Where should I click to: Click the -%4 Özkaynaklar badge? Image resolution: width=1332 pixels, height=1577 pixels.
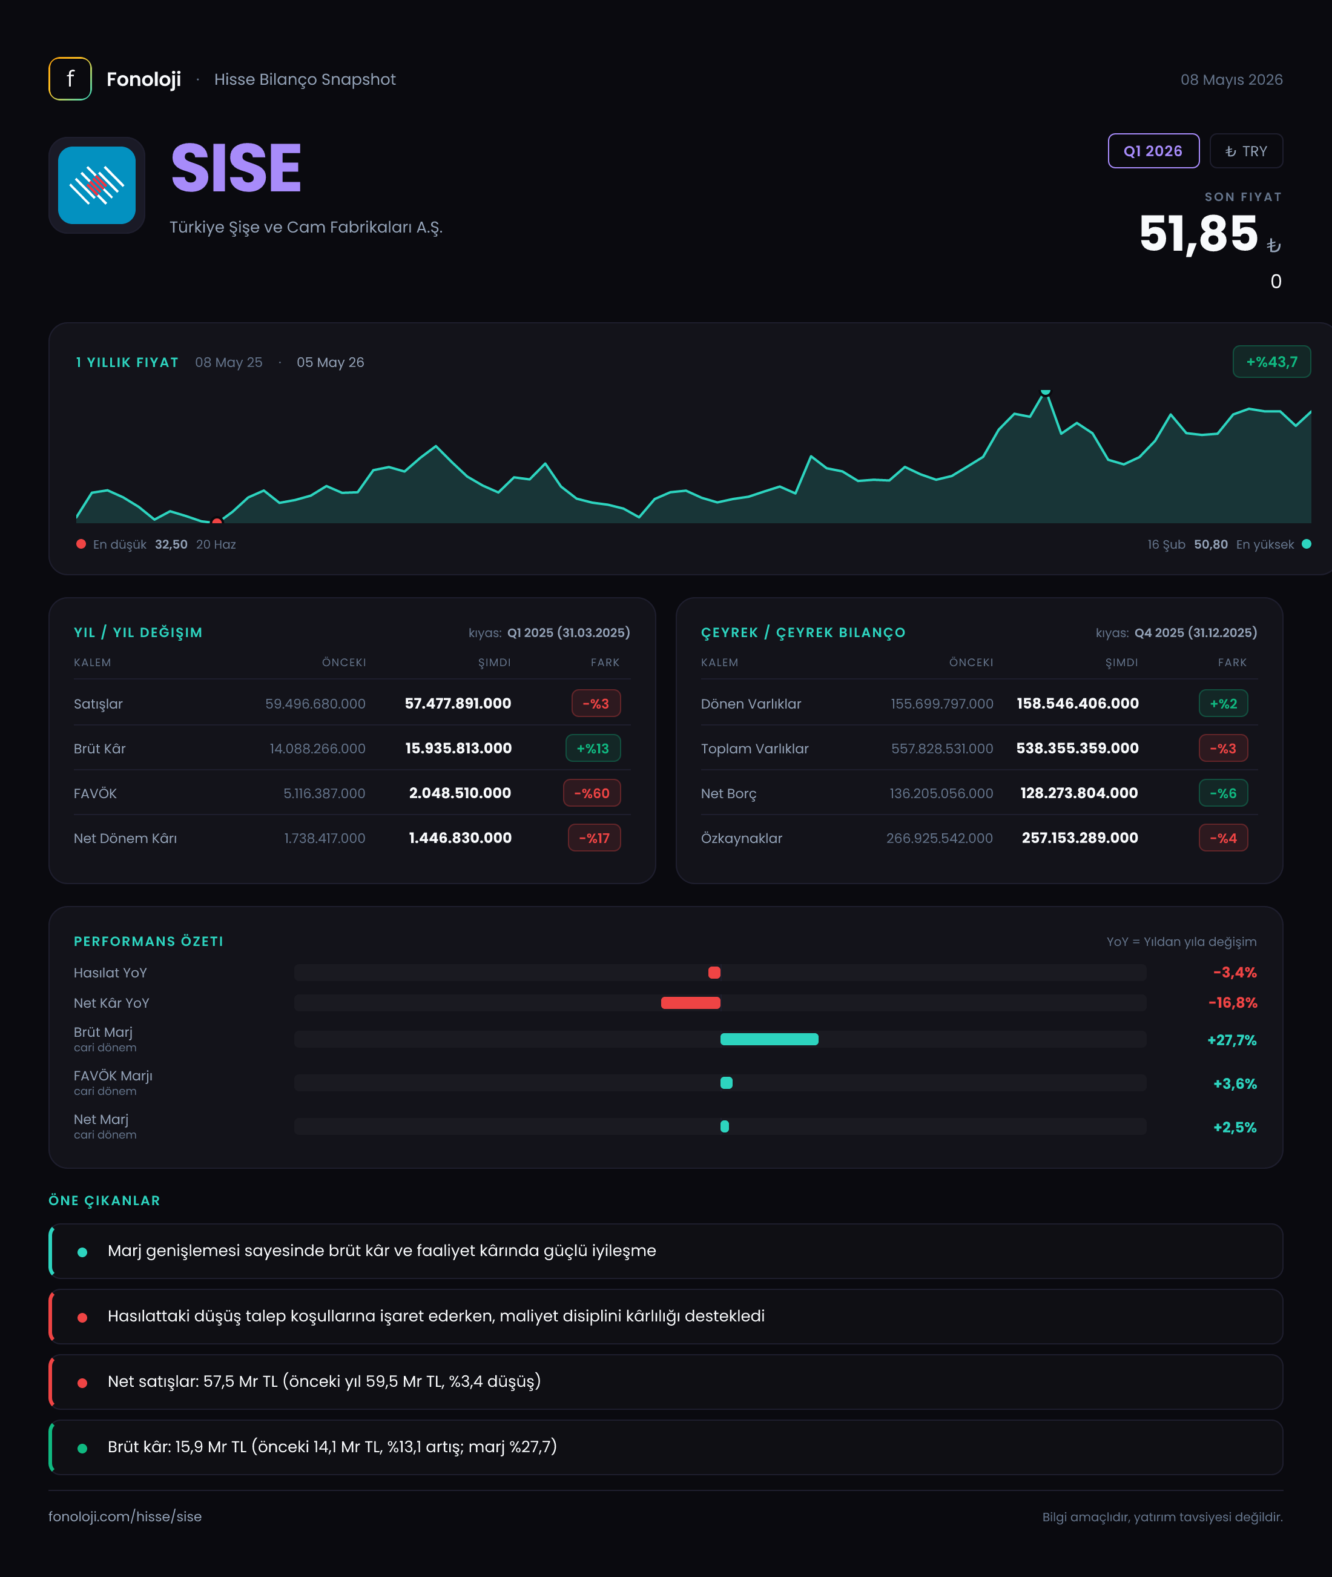1223,838
